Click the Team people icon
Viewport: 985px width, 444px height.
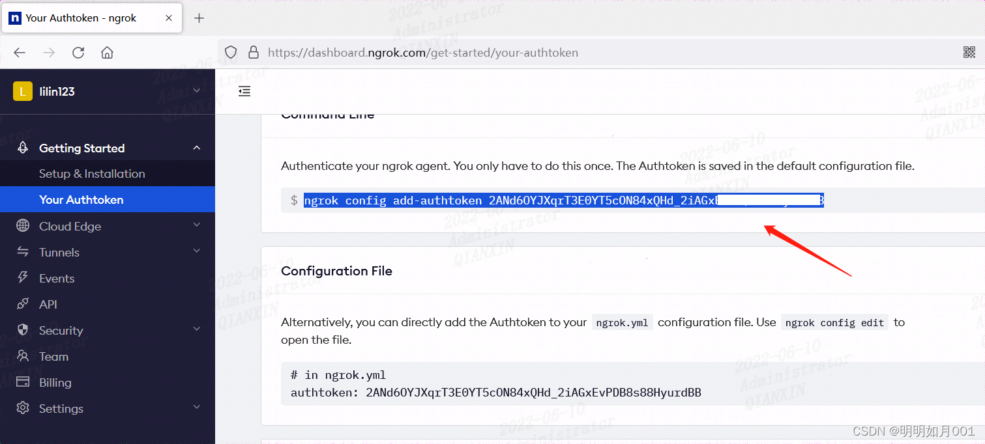23,356
